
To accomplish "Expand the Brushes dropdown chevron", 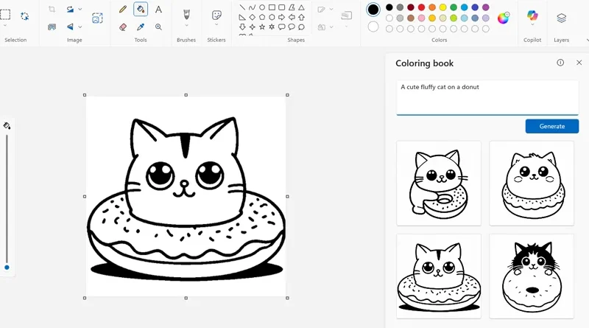I will coord(186,26).
